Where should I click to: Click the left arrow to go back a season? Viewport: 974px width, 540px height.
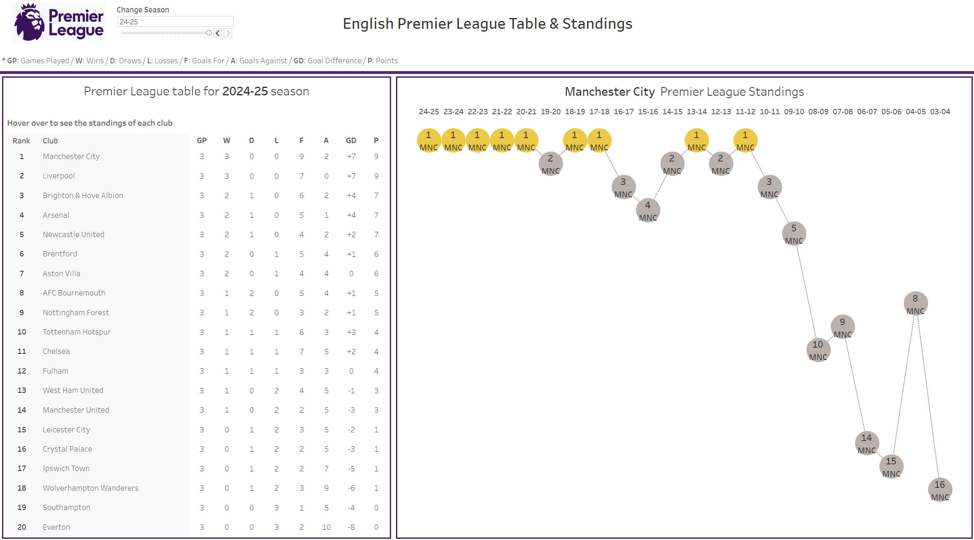pyautogui.click(x=217, y=33)
